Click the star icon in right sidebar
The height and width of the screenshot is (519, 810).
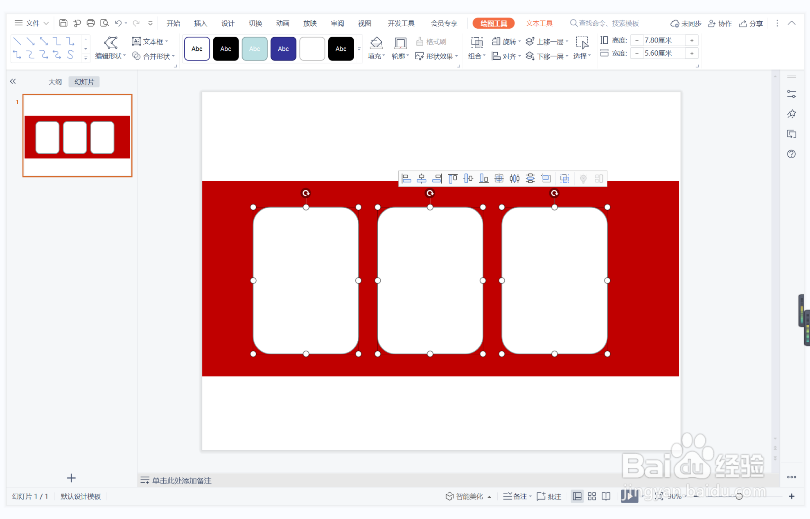tap(791, 114)
